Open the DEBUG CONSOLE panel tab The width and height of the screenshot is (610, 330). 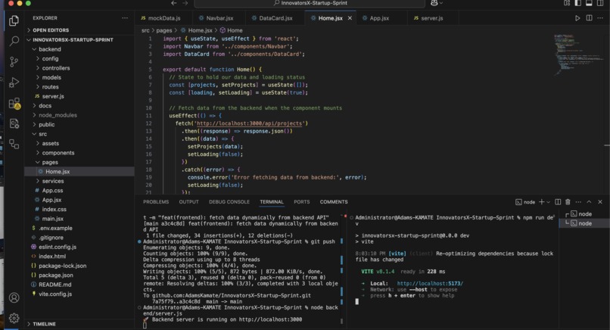click(x=229, y=201)
